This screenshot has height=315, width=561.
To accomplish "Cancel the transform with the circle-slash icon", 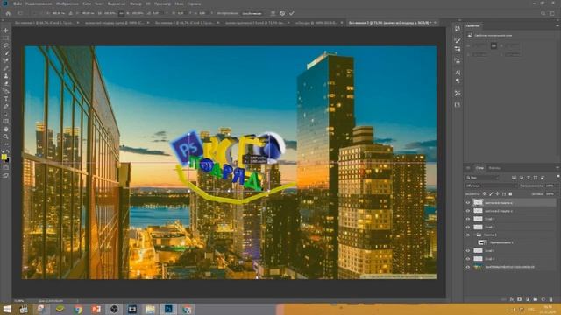I will click(x=282, y=13).
